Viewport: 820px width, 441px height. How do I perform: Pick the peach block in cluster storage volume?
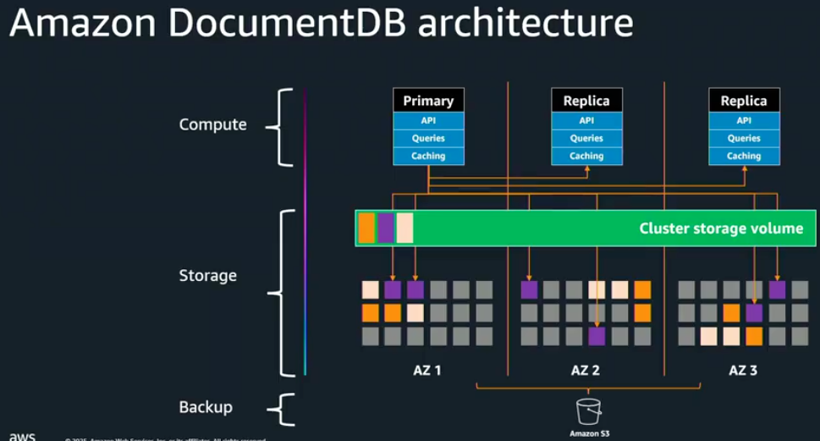tap(404, 228)
